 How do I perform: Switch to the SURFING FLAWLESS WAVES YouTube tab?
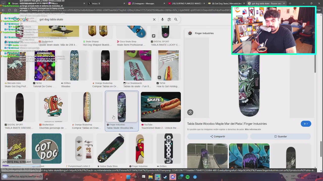click(x=186, y=4)
